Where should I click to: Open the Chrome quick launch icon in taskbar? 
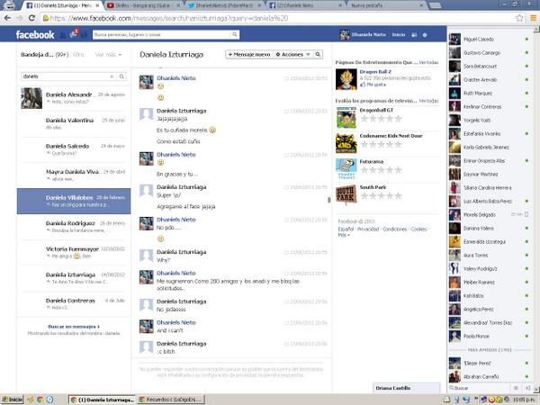pos(40,400)
